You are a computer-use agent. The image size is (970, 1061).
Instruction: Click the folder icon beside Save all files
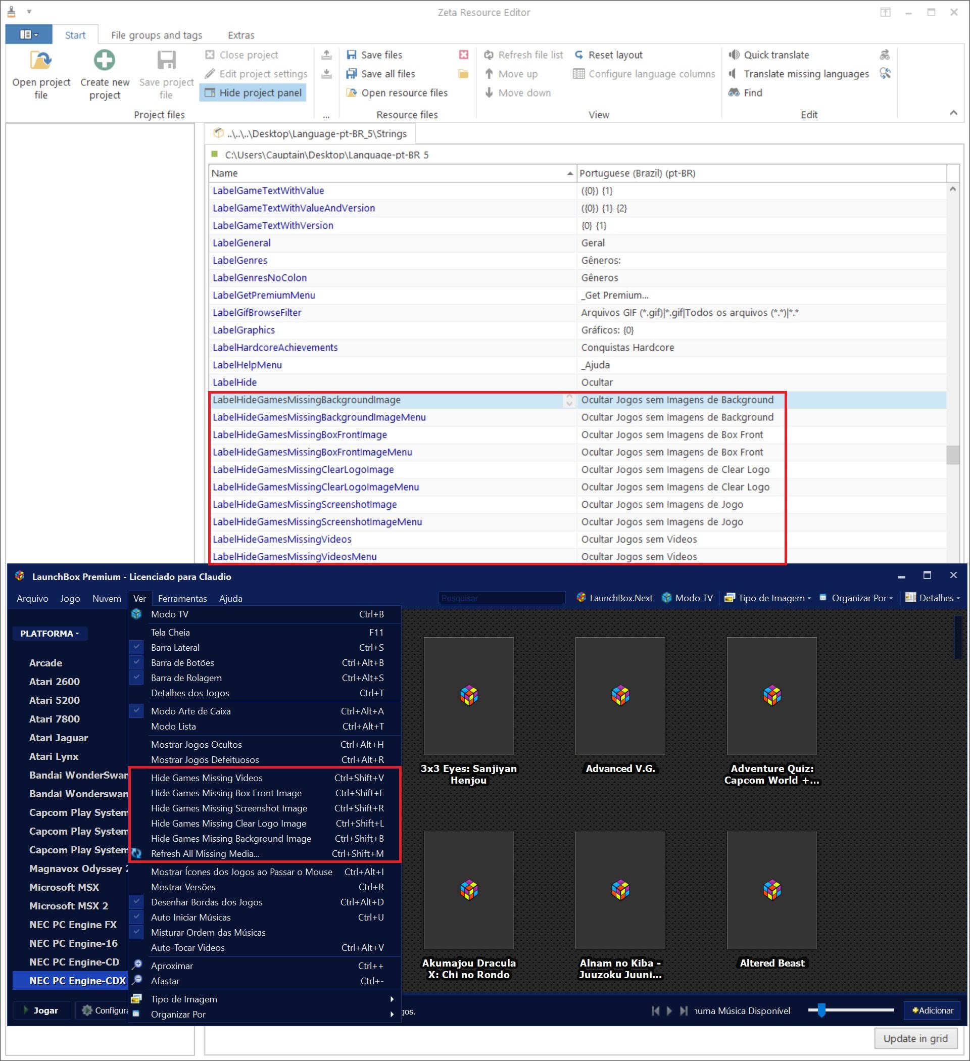464,74
